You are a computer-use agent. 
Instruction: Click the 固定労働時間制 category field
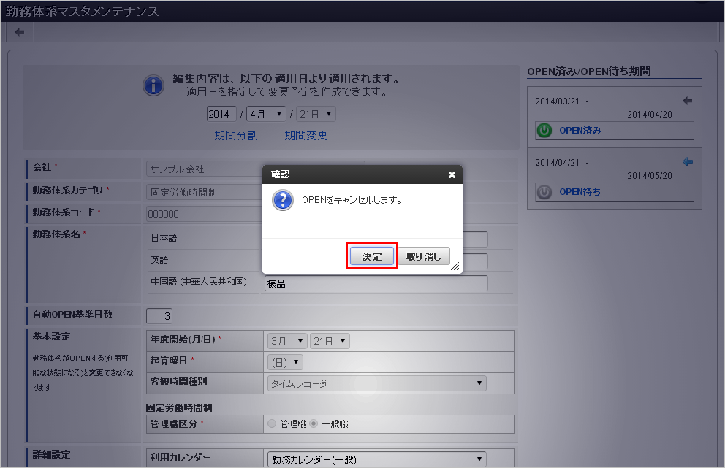click(x=205, y=192)
